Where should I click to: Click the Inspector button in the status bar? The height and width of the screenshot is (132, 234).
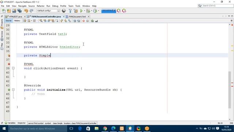(x=22, y=123)
